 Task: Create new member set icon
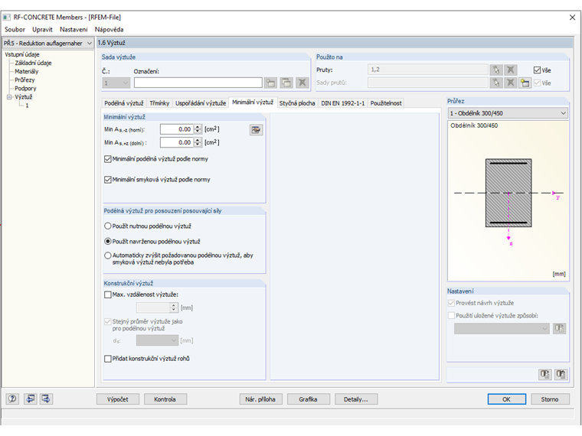tap(525, 83)
